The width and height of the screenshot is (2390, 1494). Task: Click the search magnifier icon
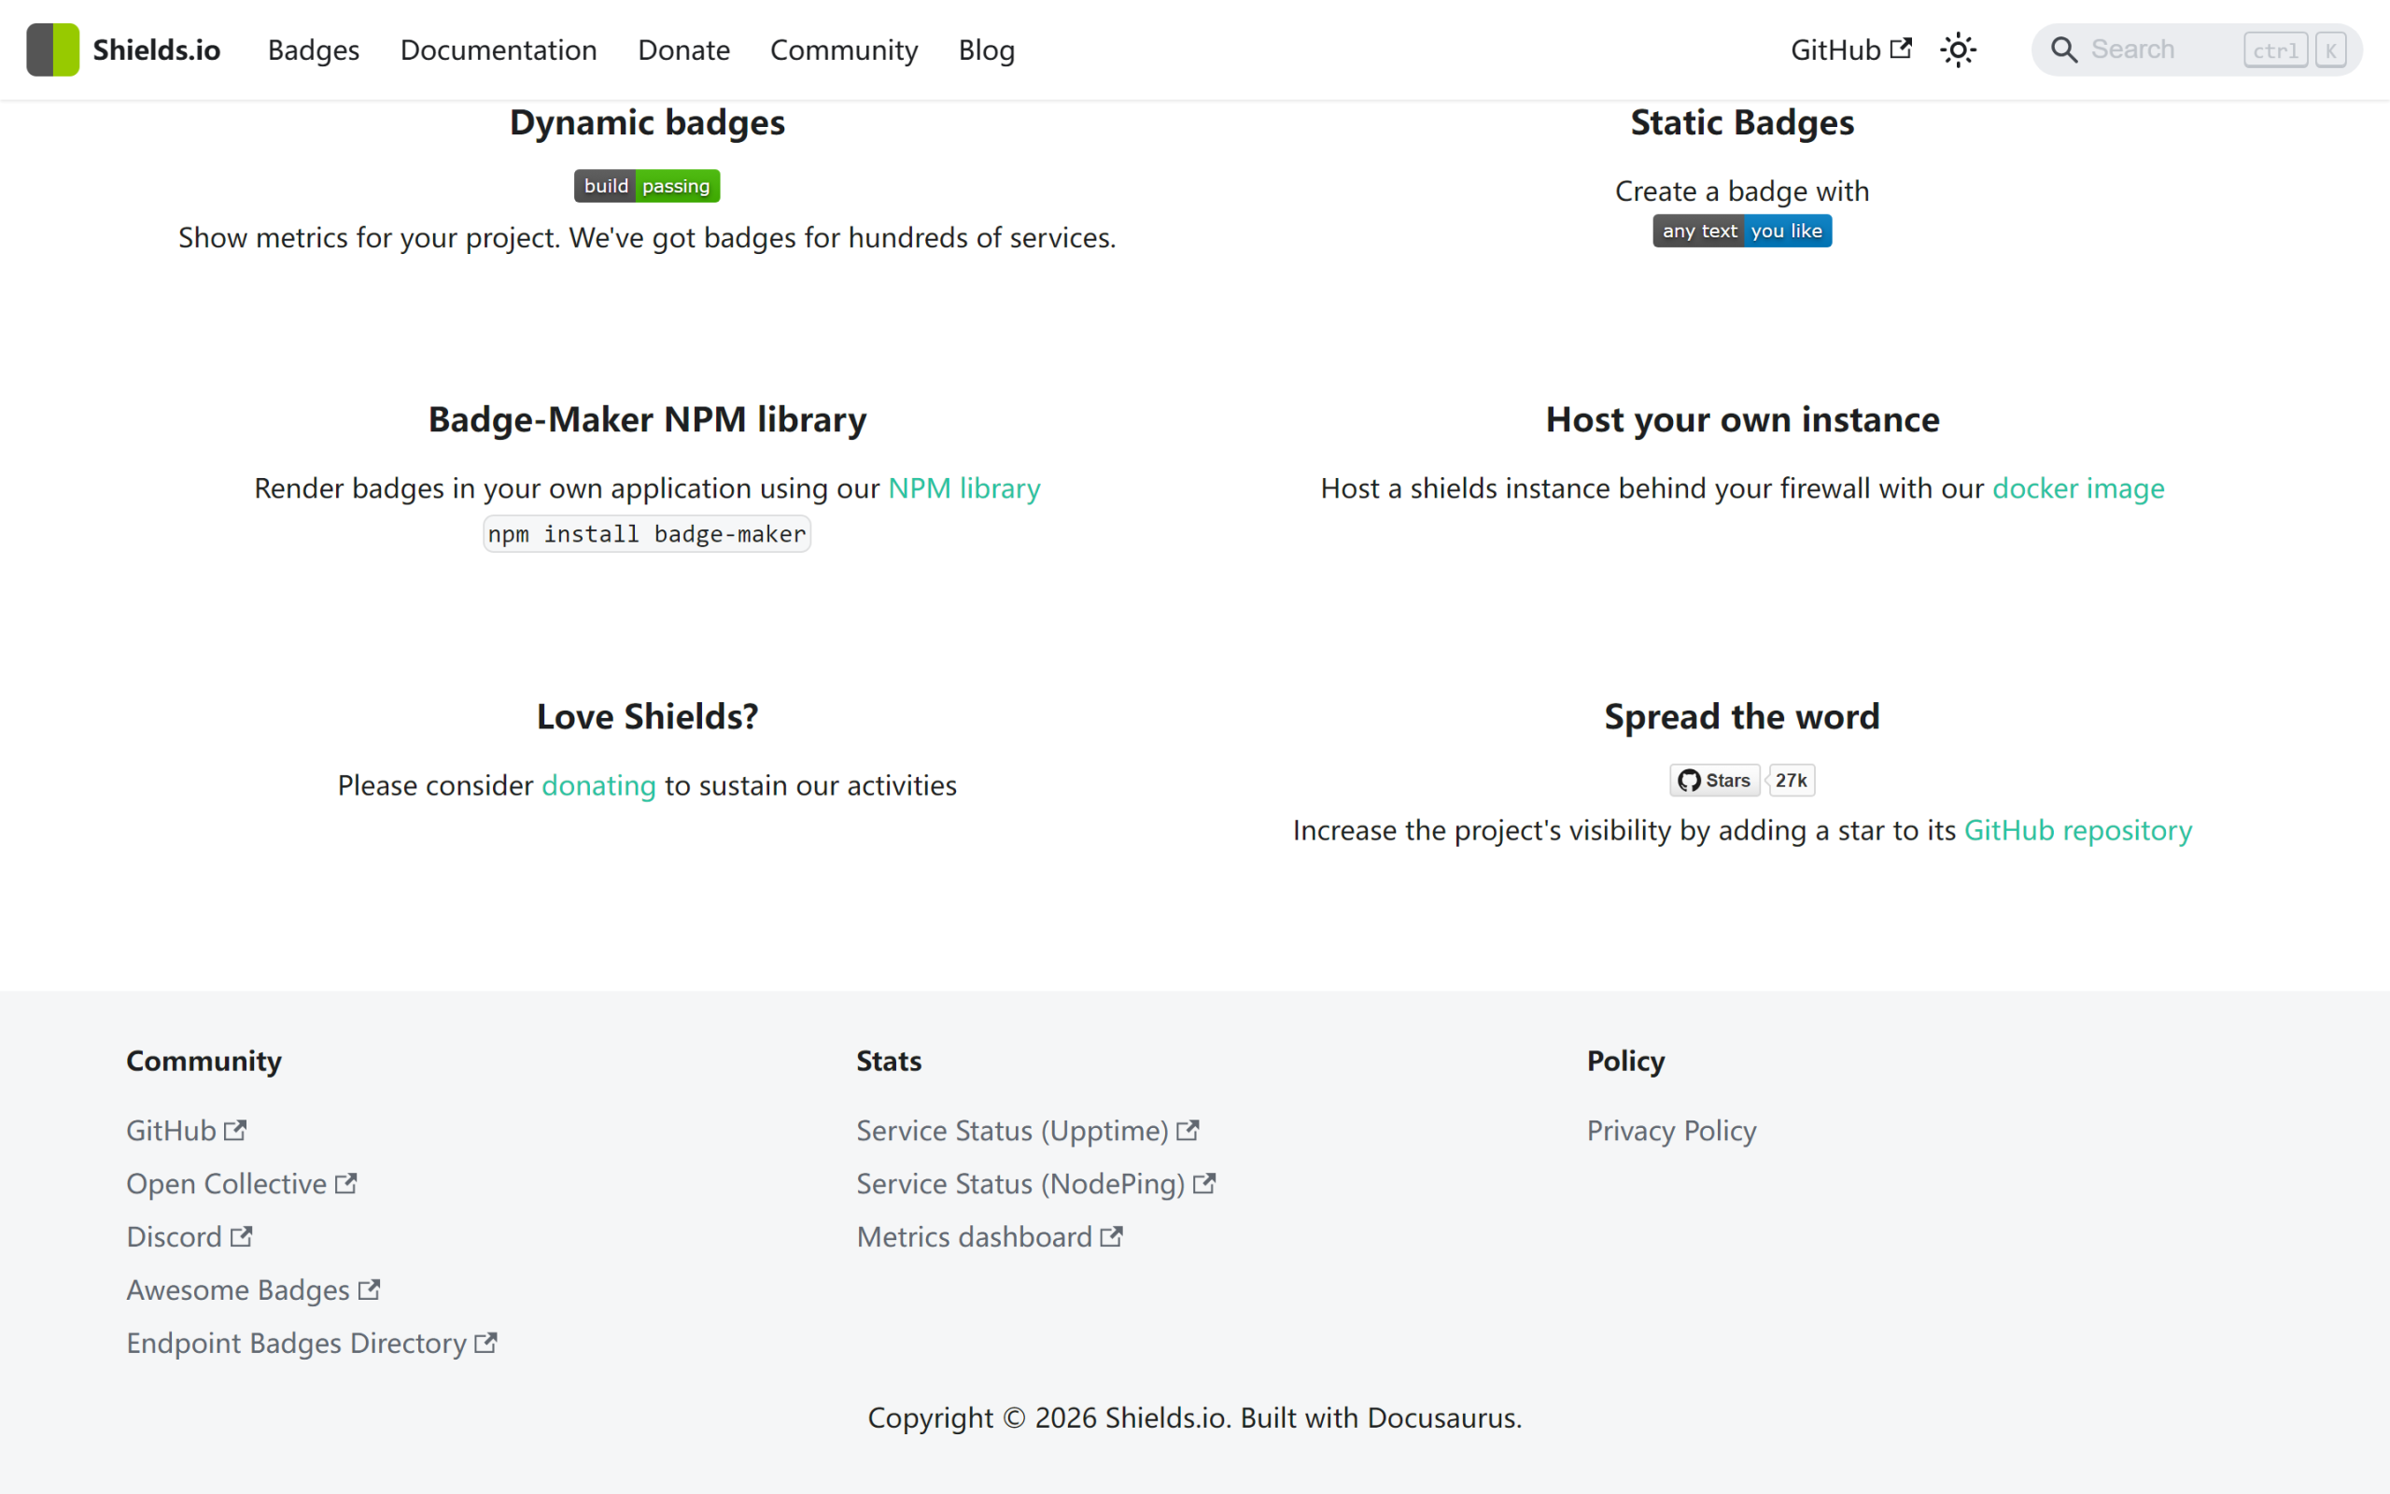[x=2064, y=49]
